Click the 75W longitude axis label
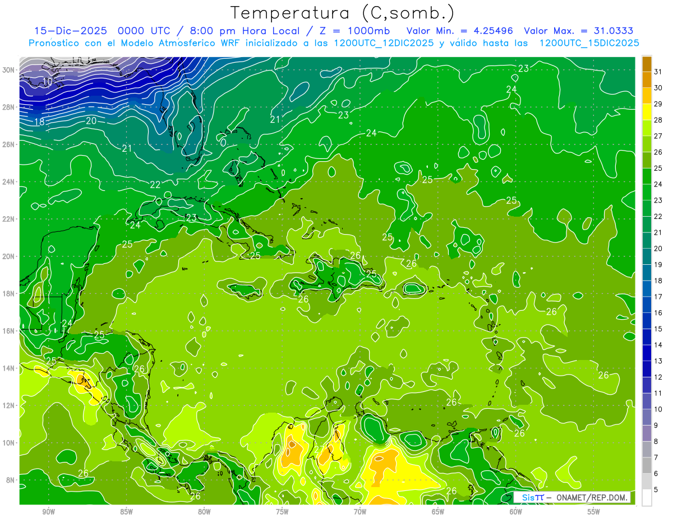The width and height of the screenshot is (673, 519). coord(282,512)
